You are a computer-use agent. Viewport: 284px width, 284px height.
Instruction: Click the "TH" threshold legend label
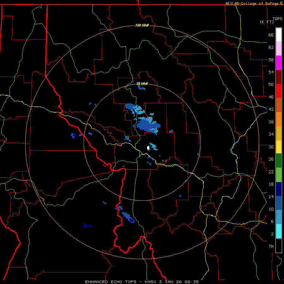click(271, 246)
